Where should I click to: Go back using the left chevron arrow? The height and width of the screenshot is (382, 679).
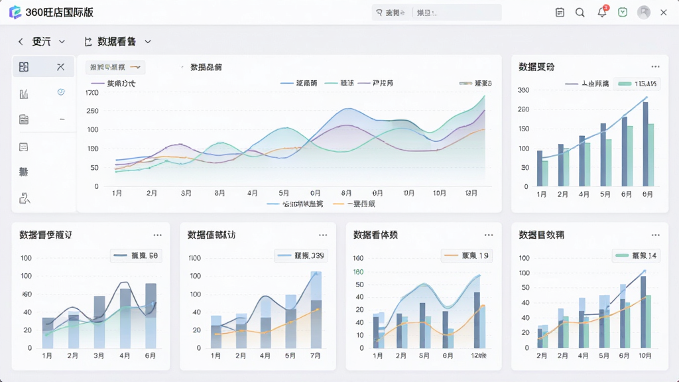[x=21, y=42]
